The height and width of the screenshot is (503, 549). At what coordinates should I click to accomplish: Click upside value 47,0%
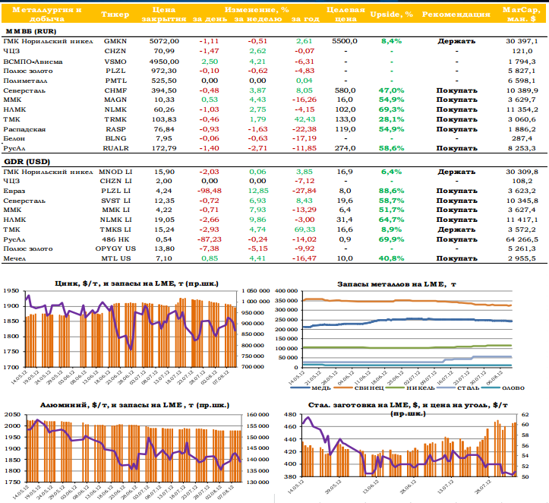(392, 90)
